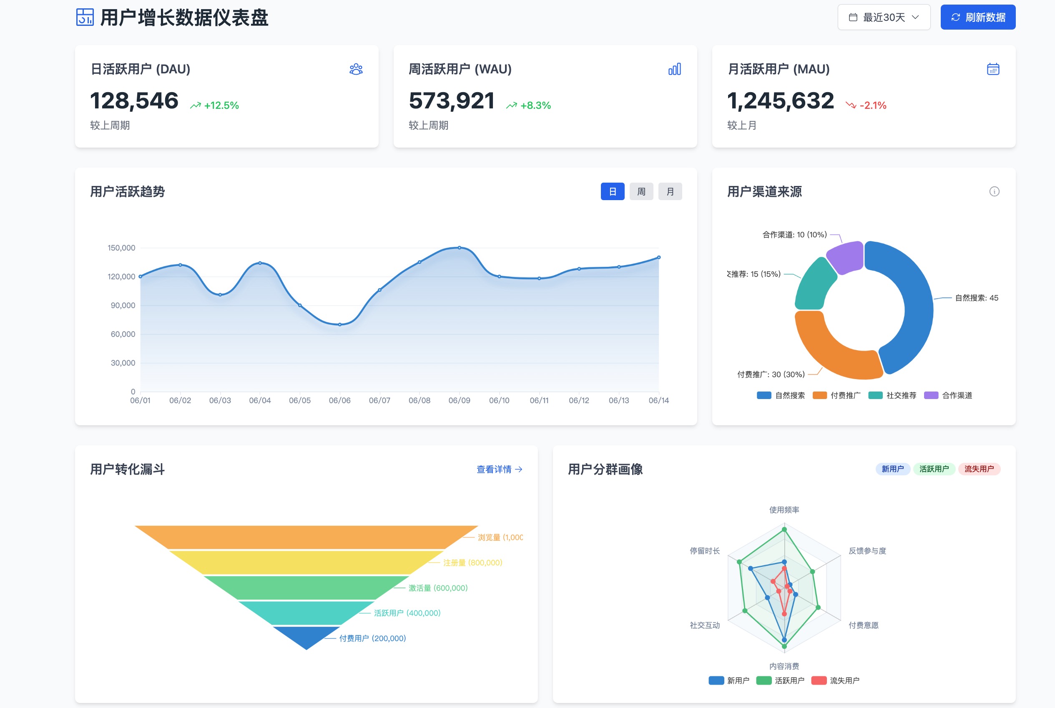This screenshot has width=1055, height=708.
Task: Click the blue 付费用户 funnel tip
Action: coord(306,636)
